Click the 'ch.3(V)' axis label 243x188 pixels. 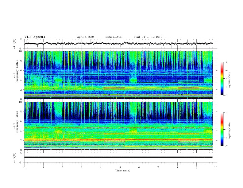pyautogui.click(x=15, y=158)
